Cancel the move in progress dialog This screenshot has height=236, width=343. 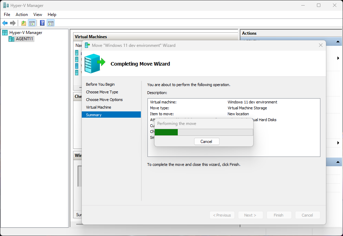tap(206, 141)
